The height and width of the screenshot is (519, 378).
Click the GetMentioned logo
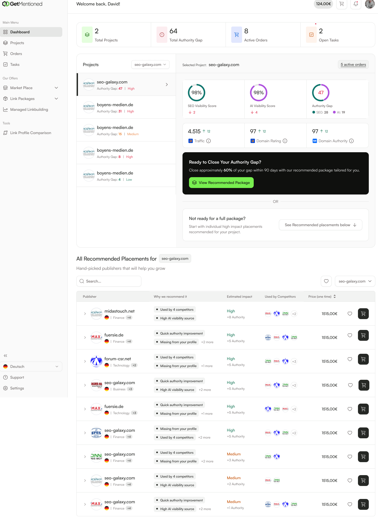(22, 4)
